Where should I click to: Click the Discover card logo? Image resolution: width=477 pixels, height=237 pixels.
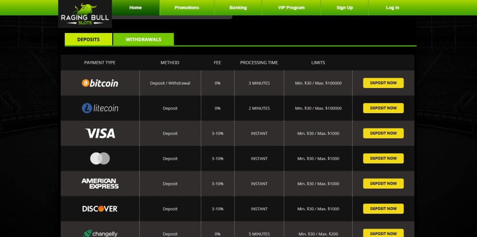tap(100, 209)
